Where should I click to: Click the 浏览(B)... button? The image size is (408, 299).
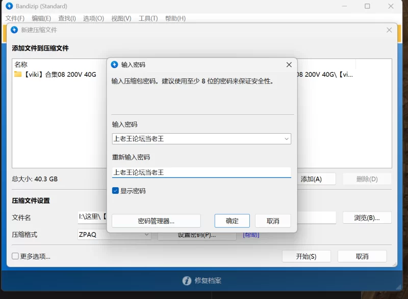(367, 218)
